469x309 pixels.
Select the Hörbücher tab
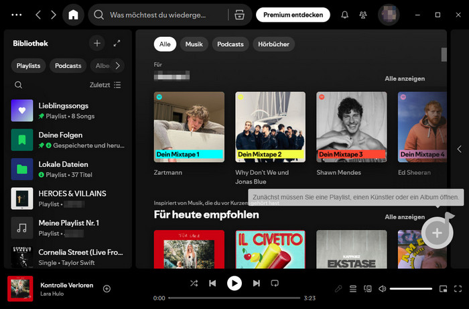click(x=273, y=44)
